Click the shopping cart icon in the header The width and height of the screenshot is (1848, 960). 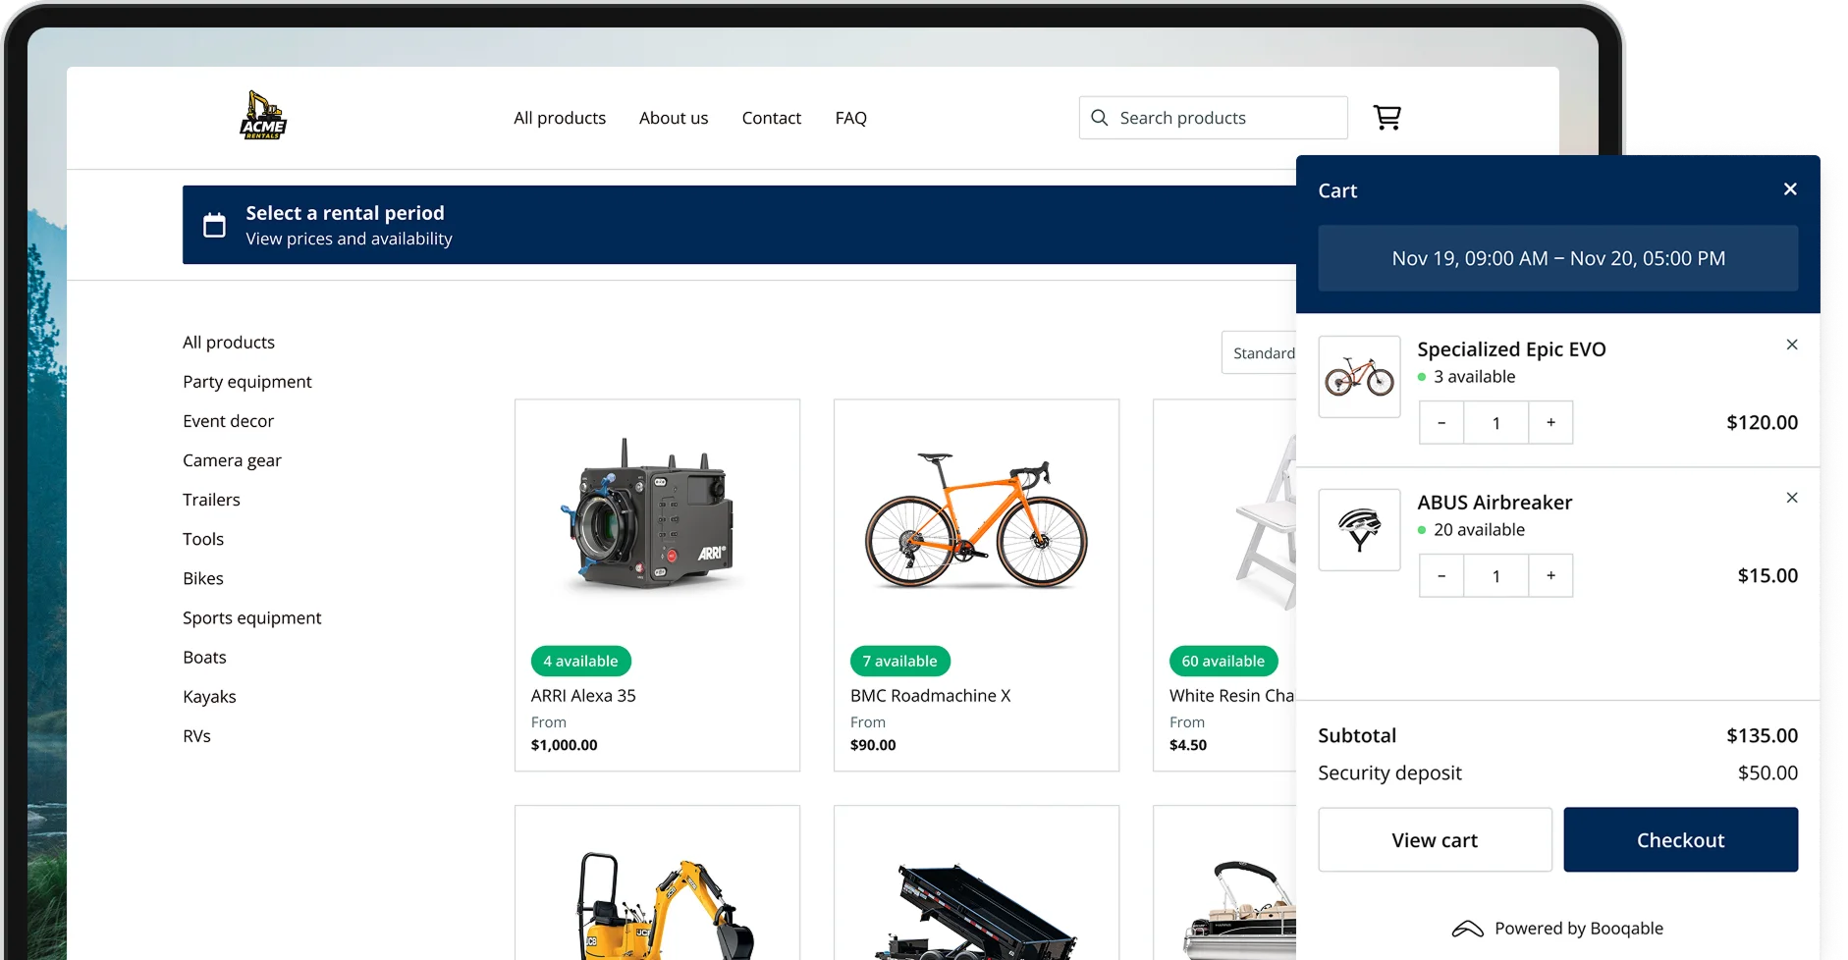pyautogui.click(x=1386, y=117)
